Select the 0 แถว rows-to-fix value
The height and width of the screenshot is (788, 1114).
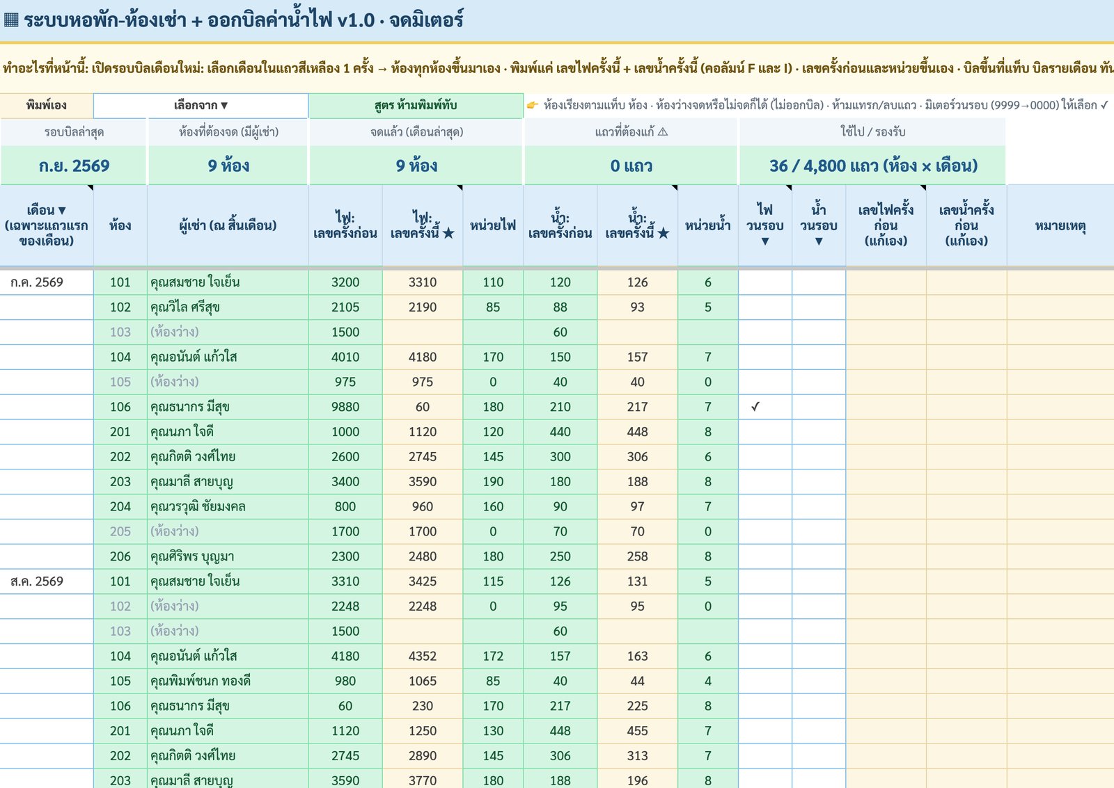point(631,166)
